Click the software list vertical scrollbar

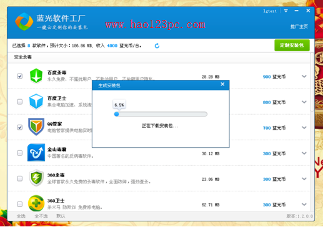point(312,82)
